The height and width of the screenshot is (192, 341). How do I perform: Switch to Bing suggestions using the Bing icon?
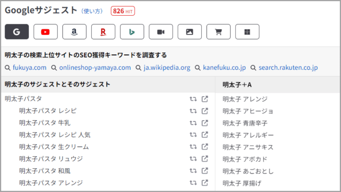coord(132,32)
